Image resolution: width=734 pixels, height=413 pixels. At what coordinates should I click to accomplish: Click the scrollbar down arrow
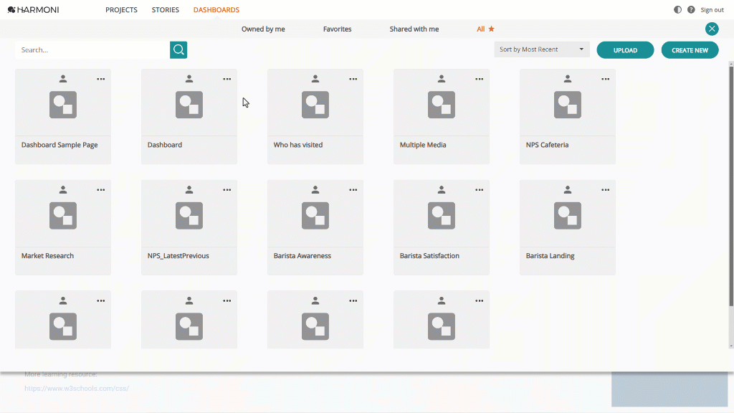[730, 346]
